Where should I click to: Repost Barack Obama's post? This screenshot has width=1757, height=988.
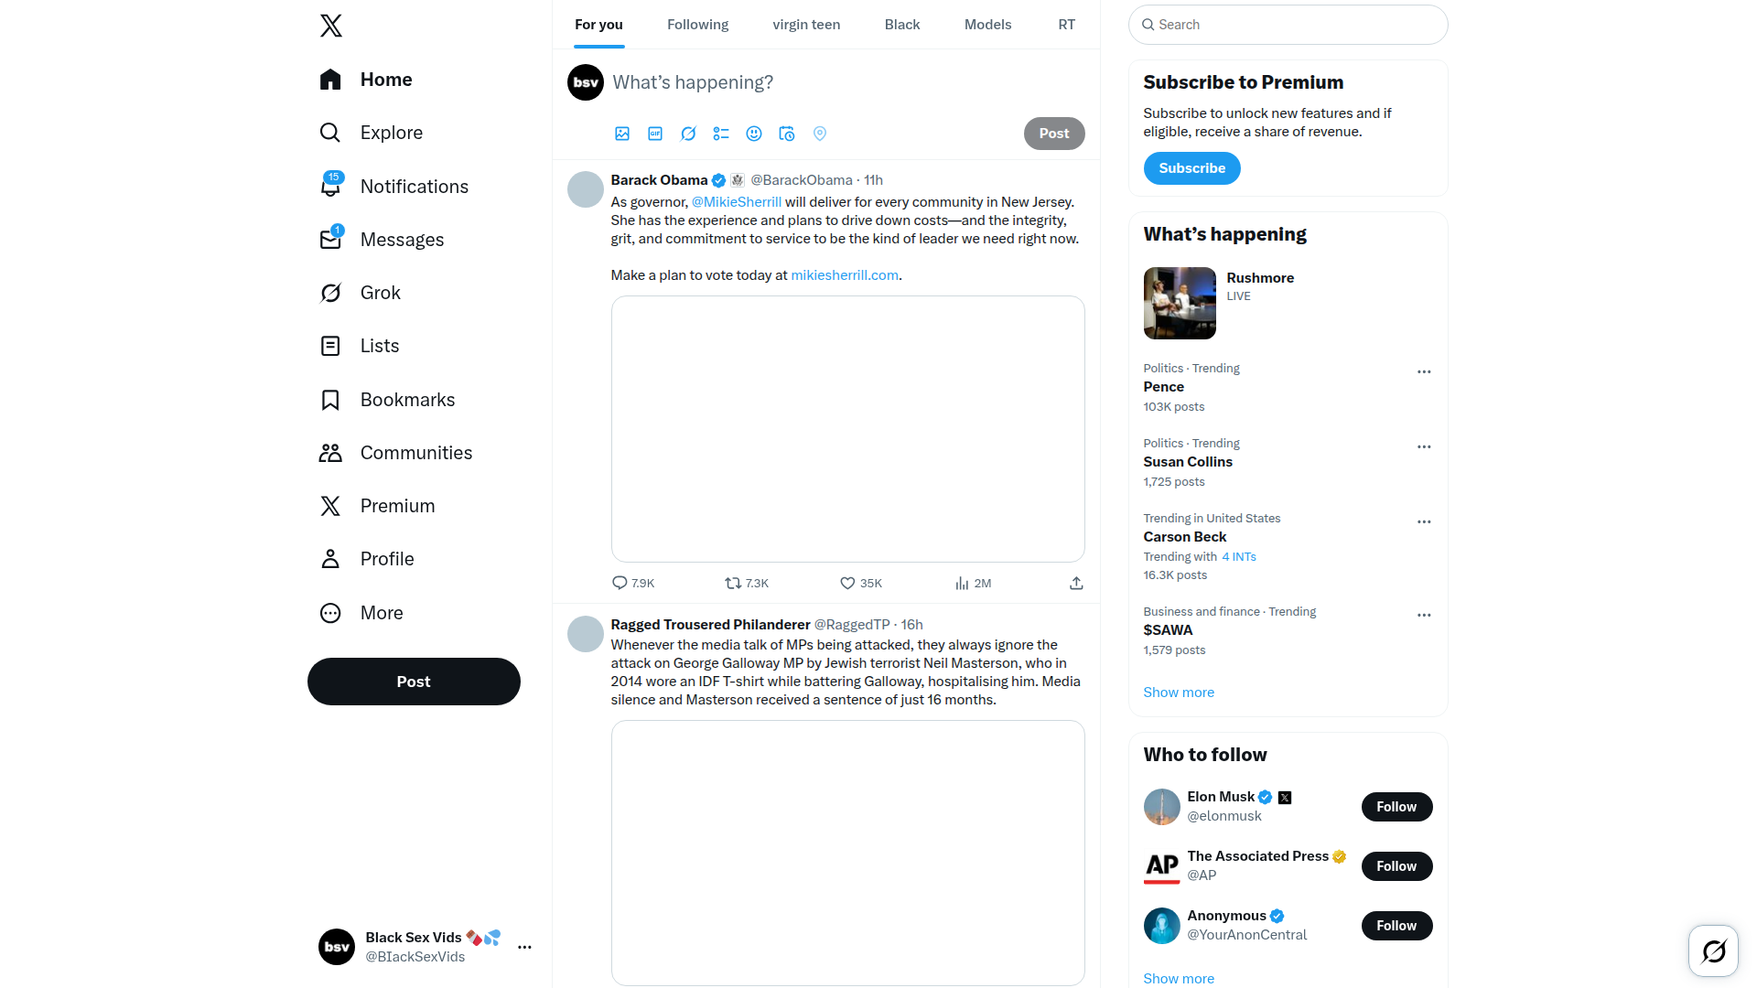733,584
